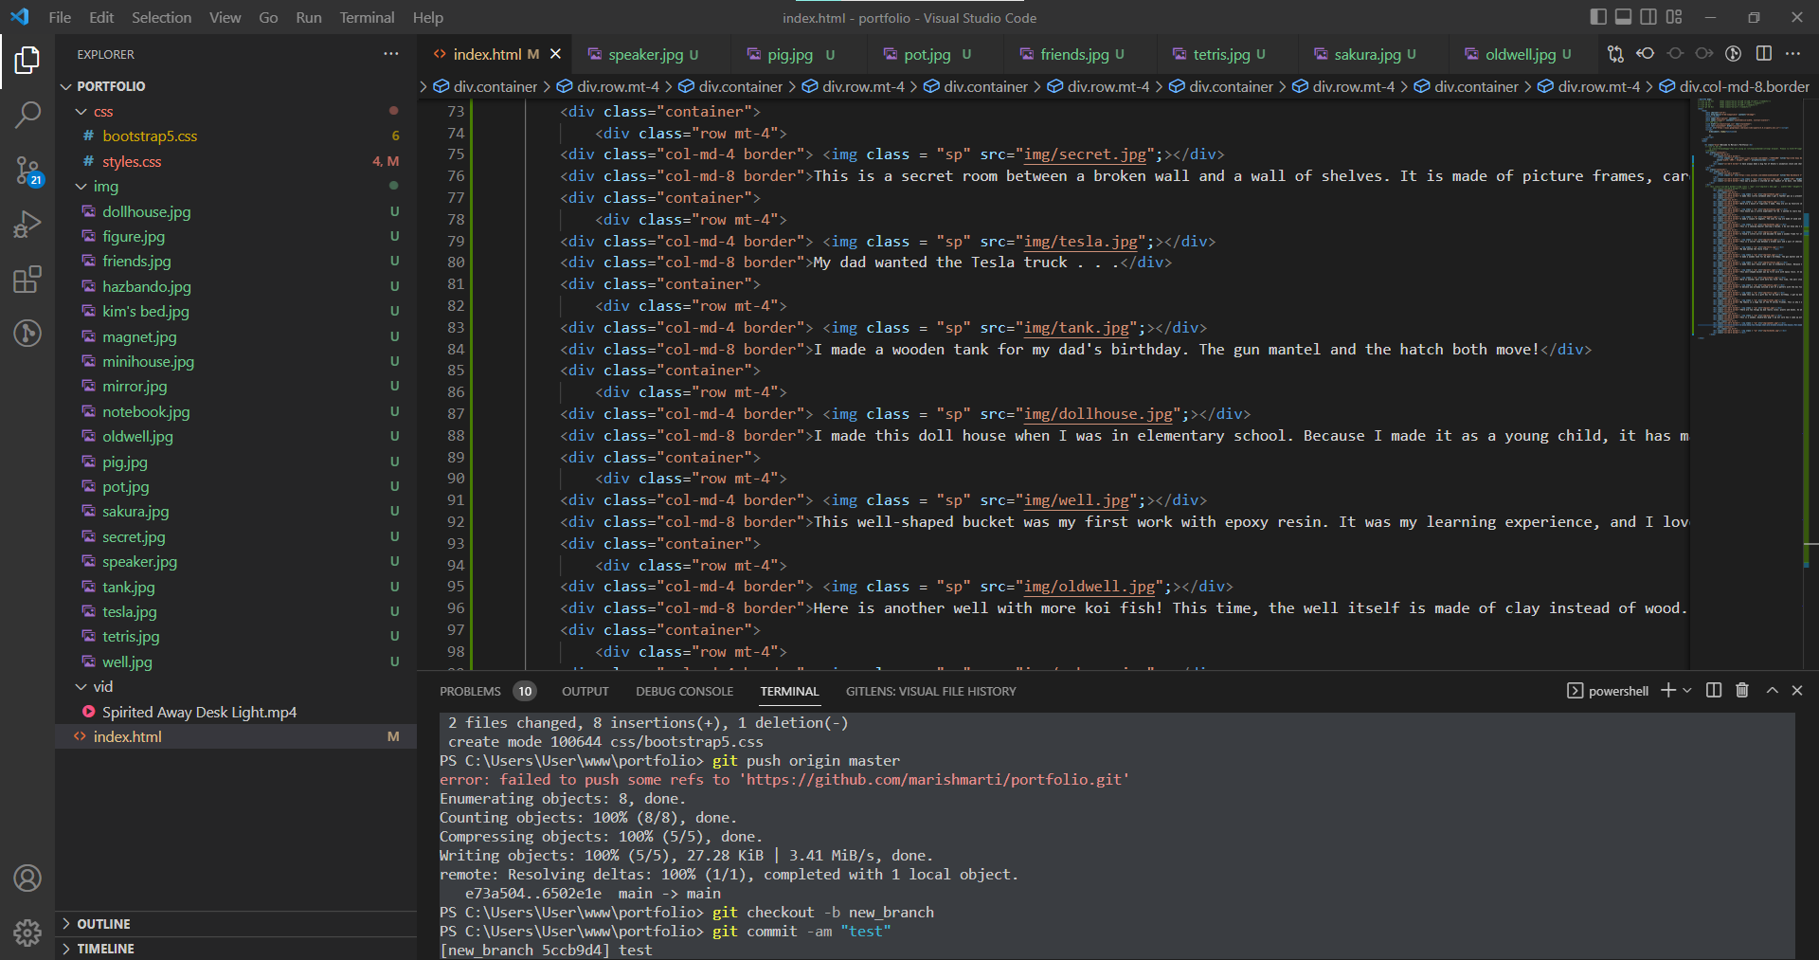
Task: Open the img/secret.jpg link in code
Action: (x=1085, y=154)
